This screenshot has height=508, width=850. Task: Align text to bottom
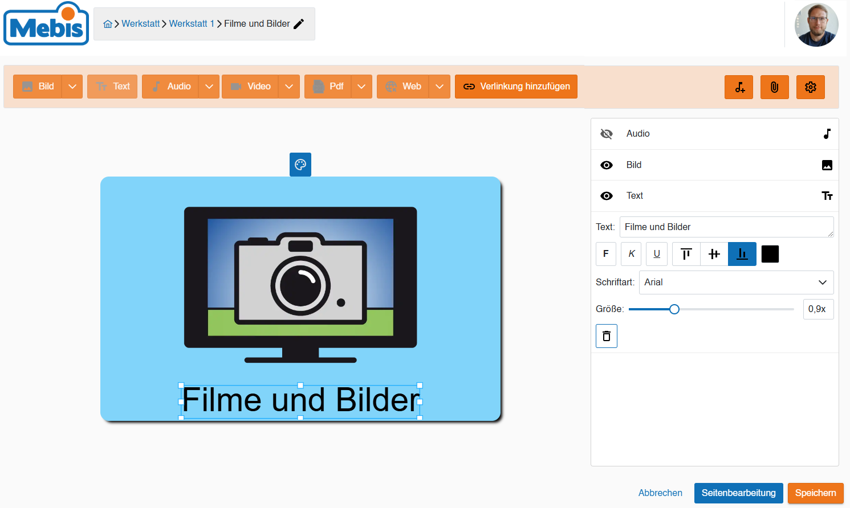click(x=742, y=254)
